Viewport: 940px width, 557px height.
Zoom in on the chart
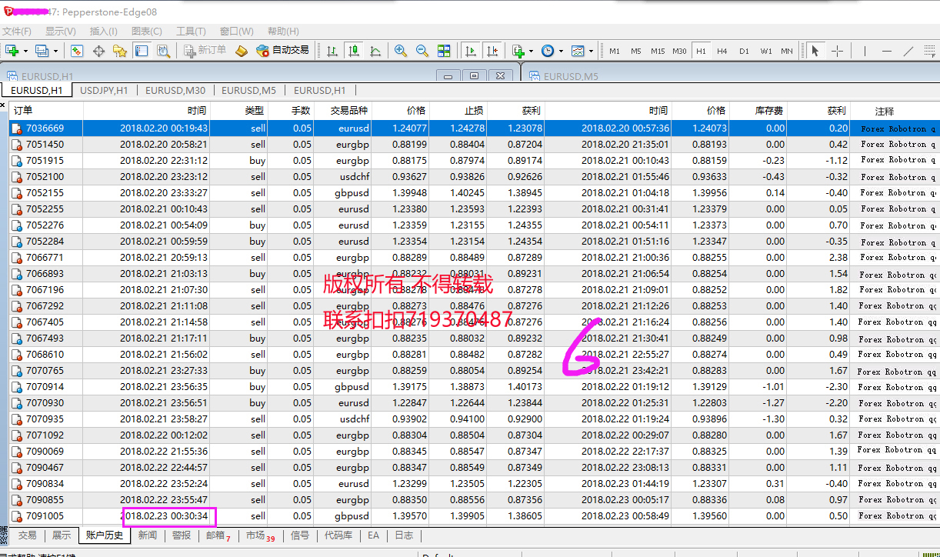pos(400,51)
